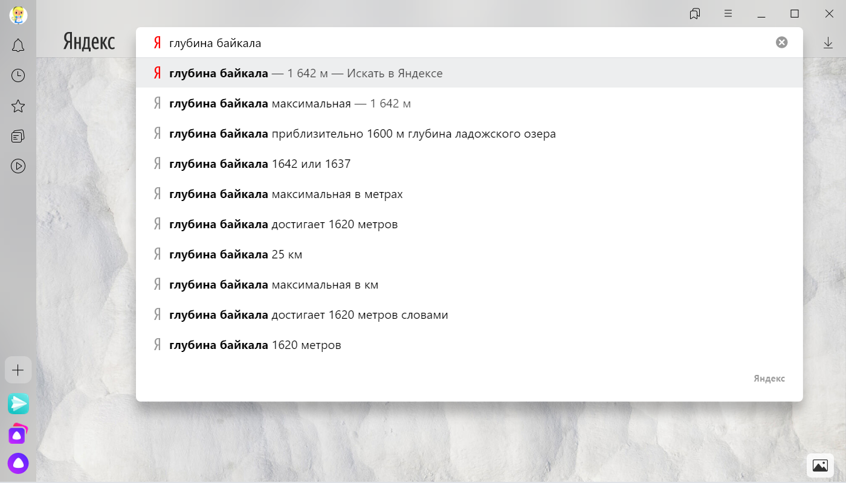Viewport: 846px width, 483px height.
Task: Select suggestion 'максимальная — 1 642 м'
Action: click(470, 103)
